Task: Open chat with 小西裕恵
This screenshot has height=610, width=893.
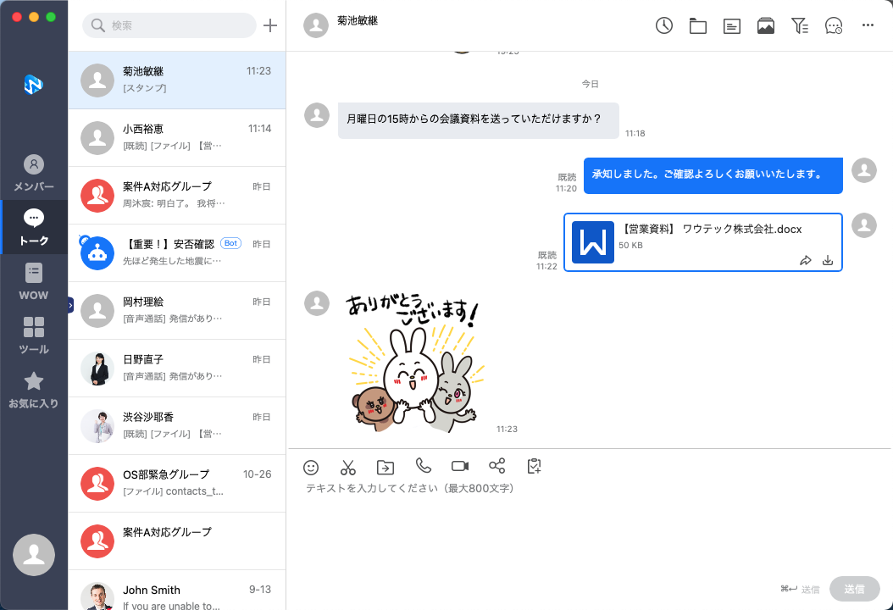Action: pos(177,138)
